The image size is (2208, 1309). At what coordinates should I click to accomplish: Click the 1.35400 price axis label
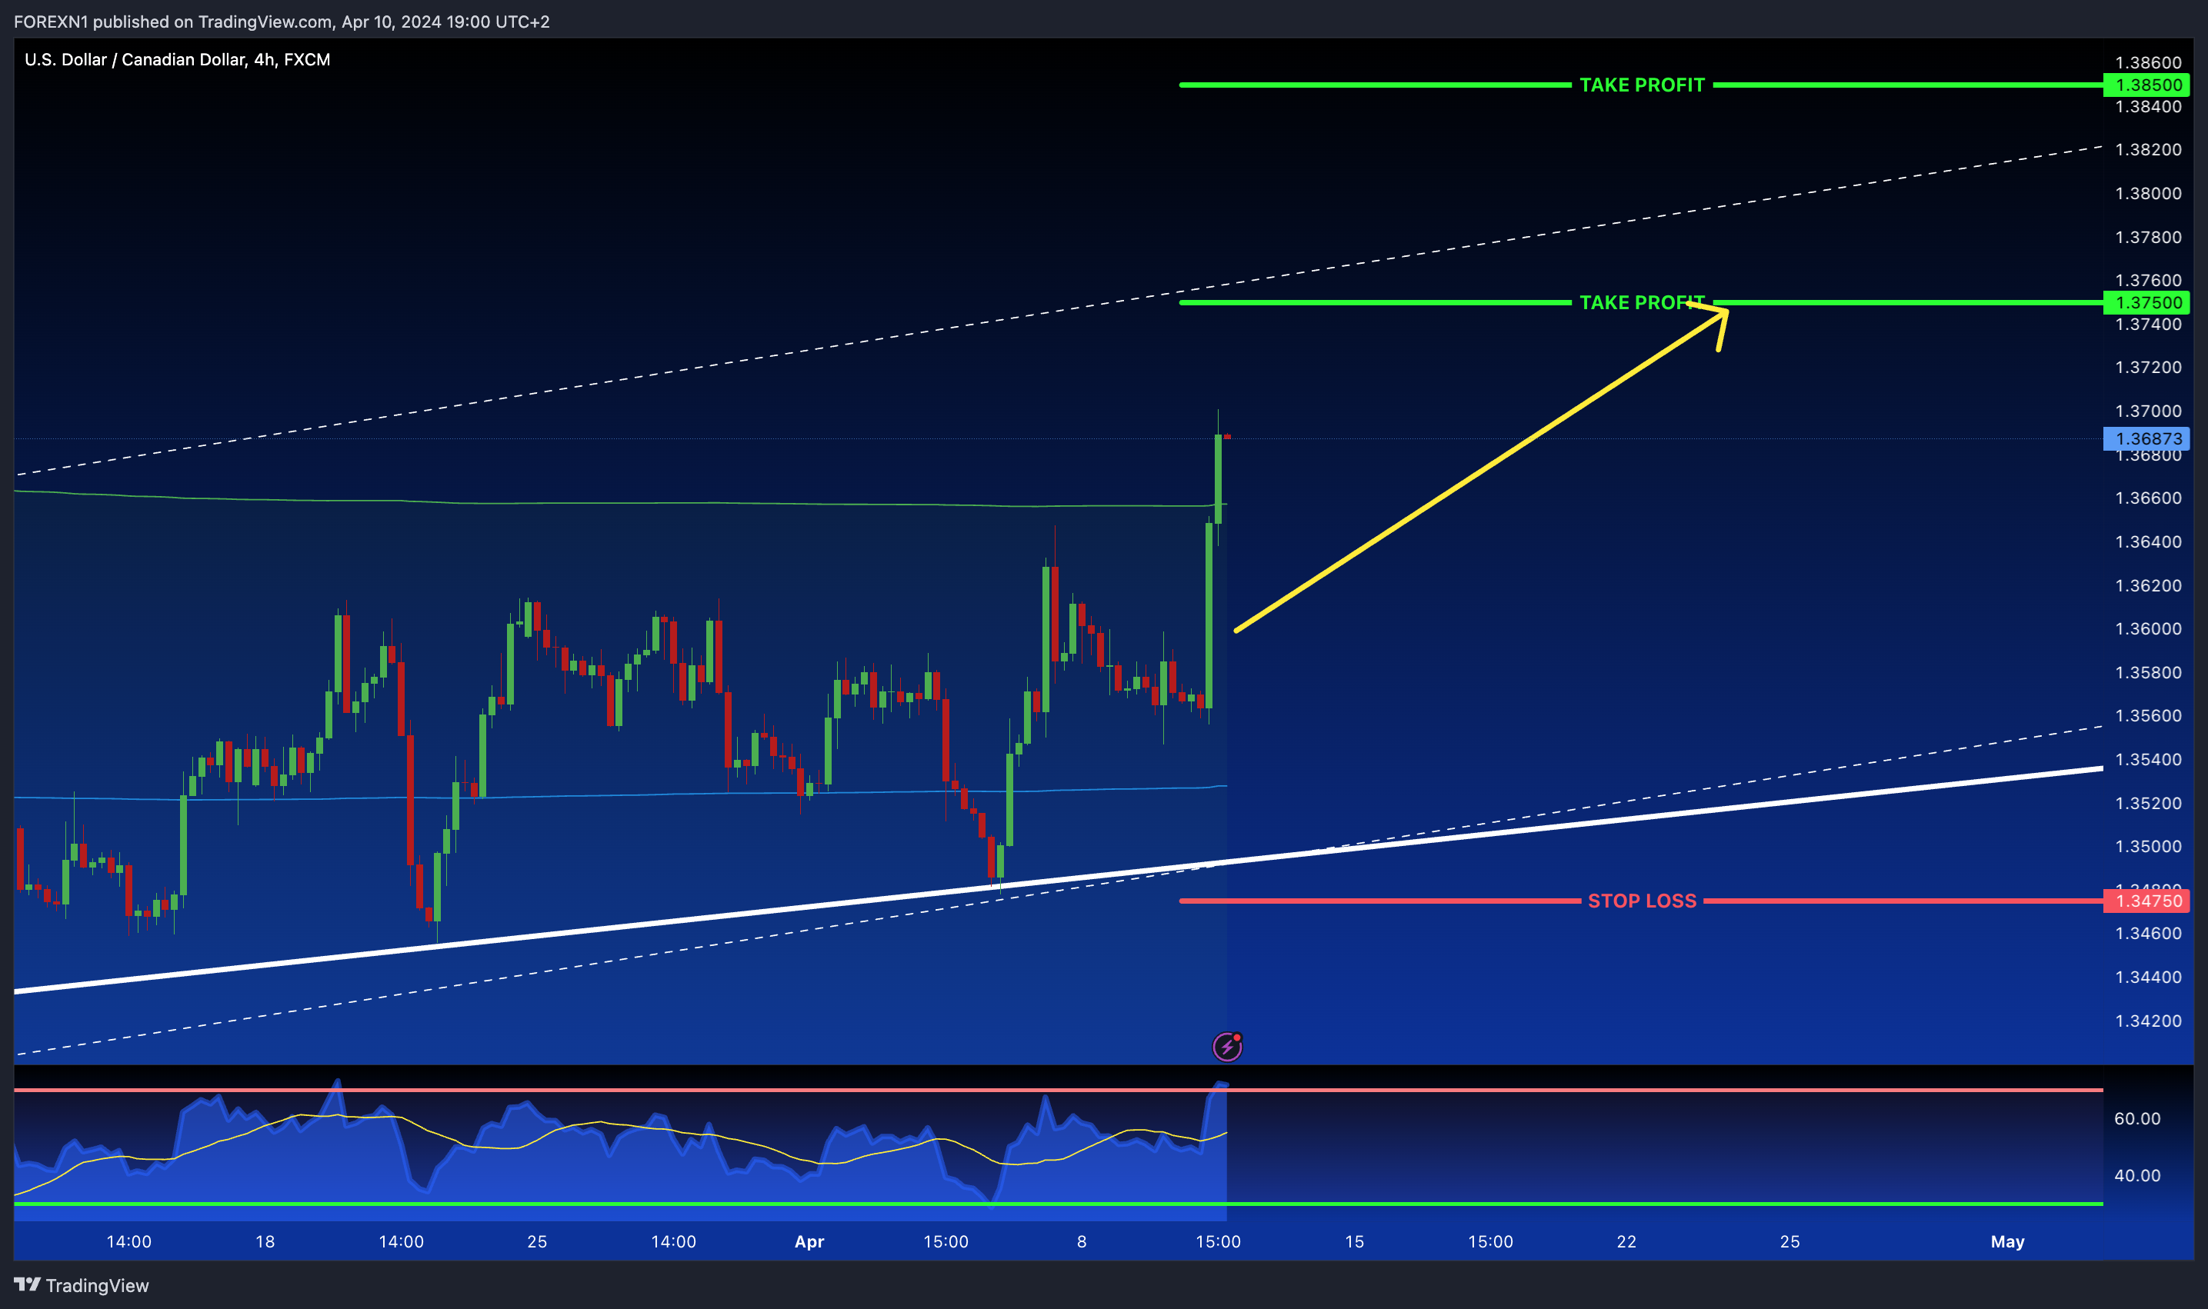coord(2148,759)
